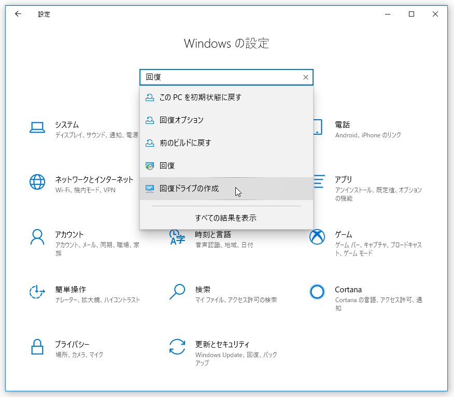Click すべての結果を表示 link
This screenshot has height=397, width=454.
[226, 218]
